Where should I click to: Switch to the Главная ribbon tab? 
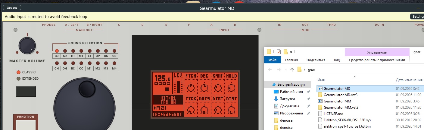tap(291, 60)
